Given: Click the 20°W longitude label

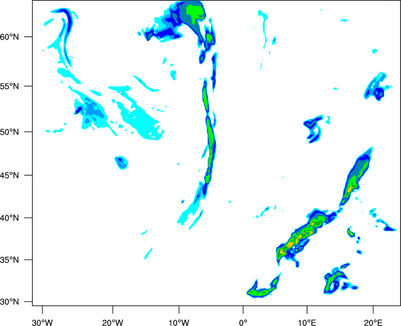Looking at the screenshot, I should (113, 322).
